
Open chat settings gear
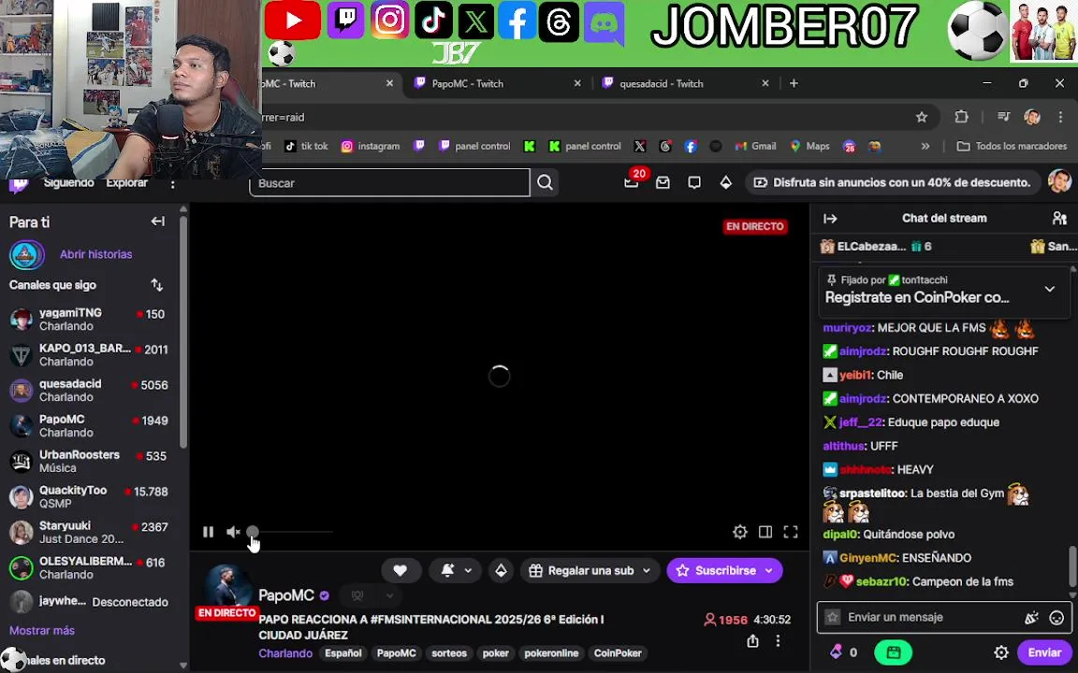[1001, 652]
